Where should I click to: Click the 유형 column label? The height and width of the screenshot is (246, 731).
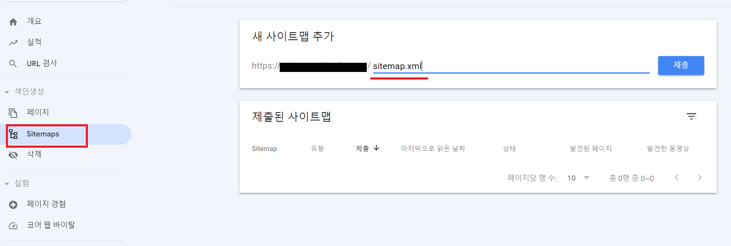coord(317,148)
